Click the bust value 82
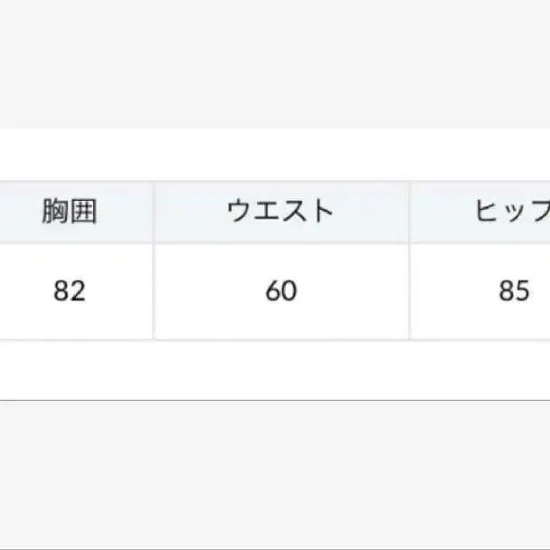 coord(70,291)
